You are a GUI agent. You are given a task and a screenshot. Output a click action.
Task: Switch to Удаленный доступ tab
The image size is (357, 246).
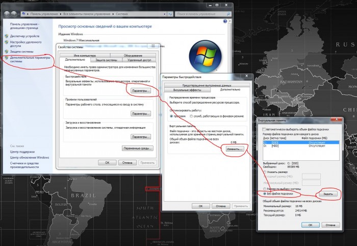click(139, 60)
